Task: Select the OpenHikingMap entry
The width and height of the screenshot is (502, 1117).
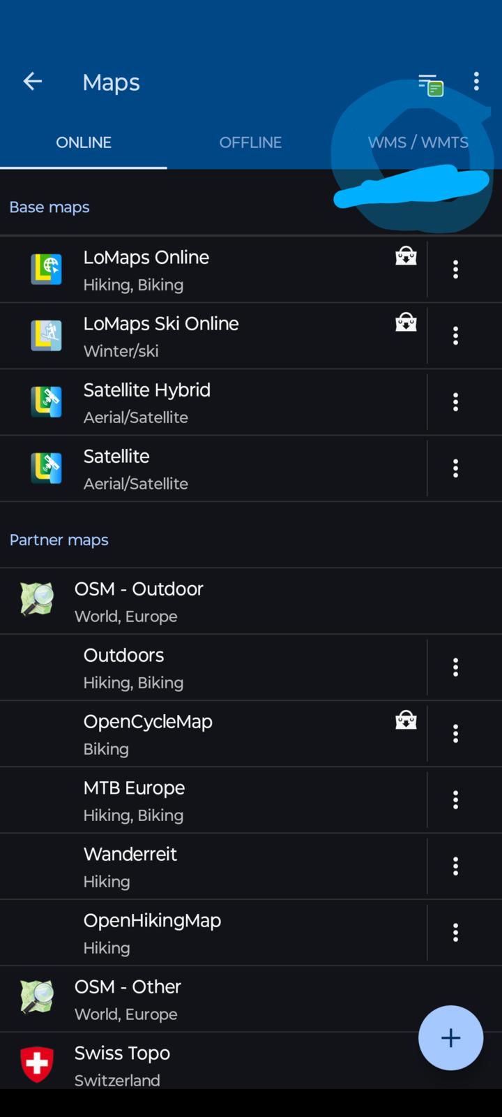Action: click(x=209, y=933)
